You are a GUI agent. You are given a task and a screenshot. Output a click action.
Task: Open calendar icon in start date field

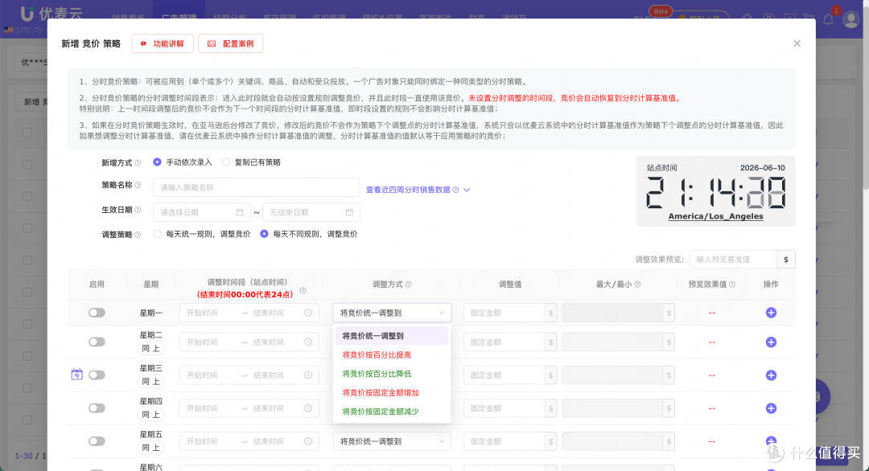click(240, 212)
